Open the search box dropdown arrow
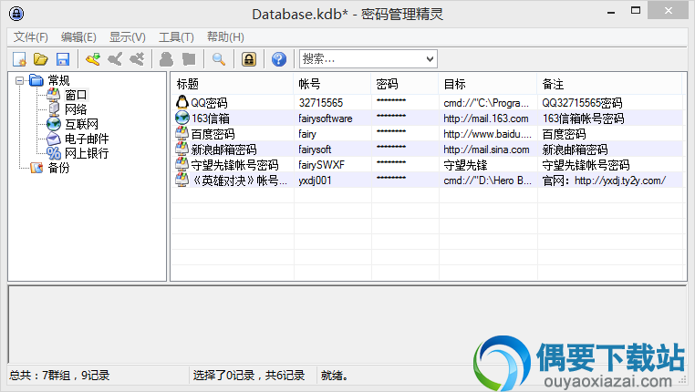 (430, 59)
